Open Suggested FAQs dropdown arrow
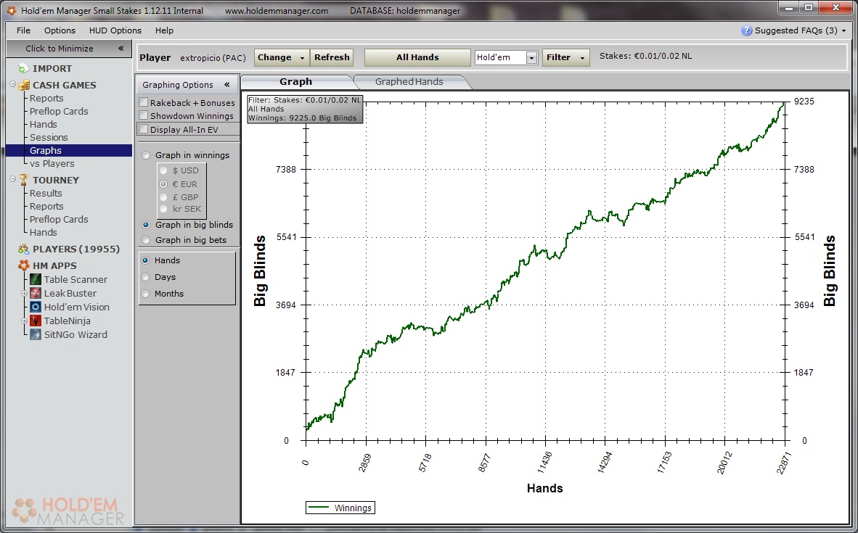The width and height of the screenshot is (858, 533). click(843, 30)
